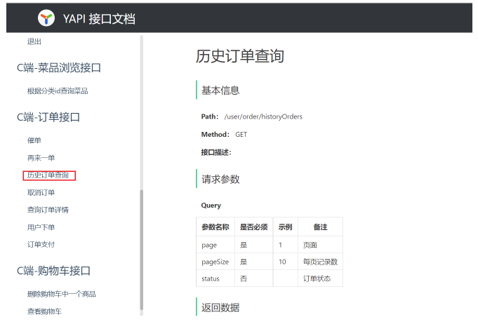Click the GET method value
This screenshot has width=478, height=322.
241,135
